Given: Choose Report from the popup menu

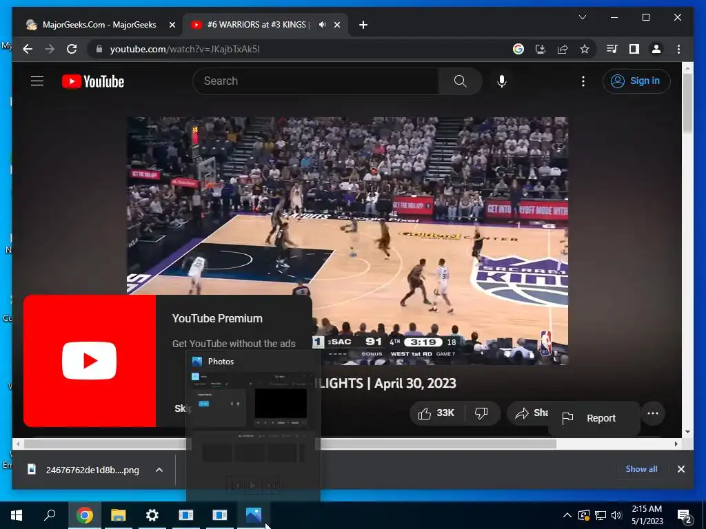Looking at the screenshot, I should (594, 418).
